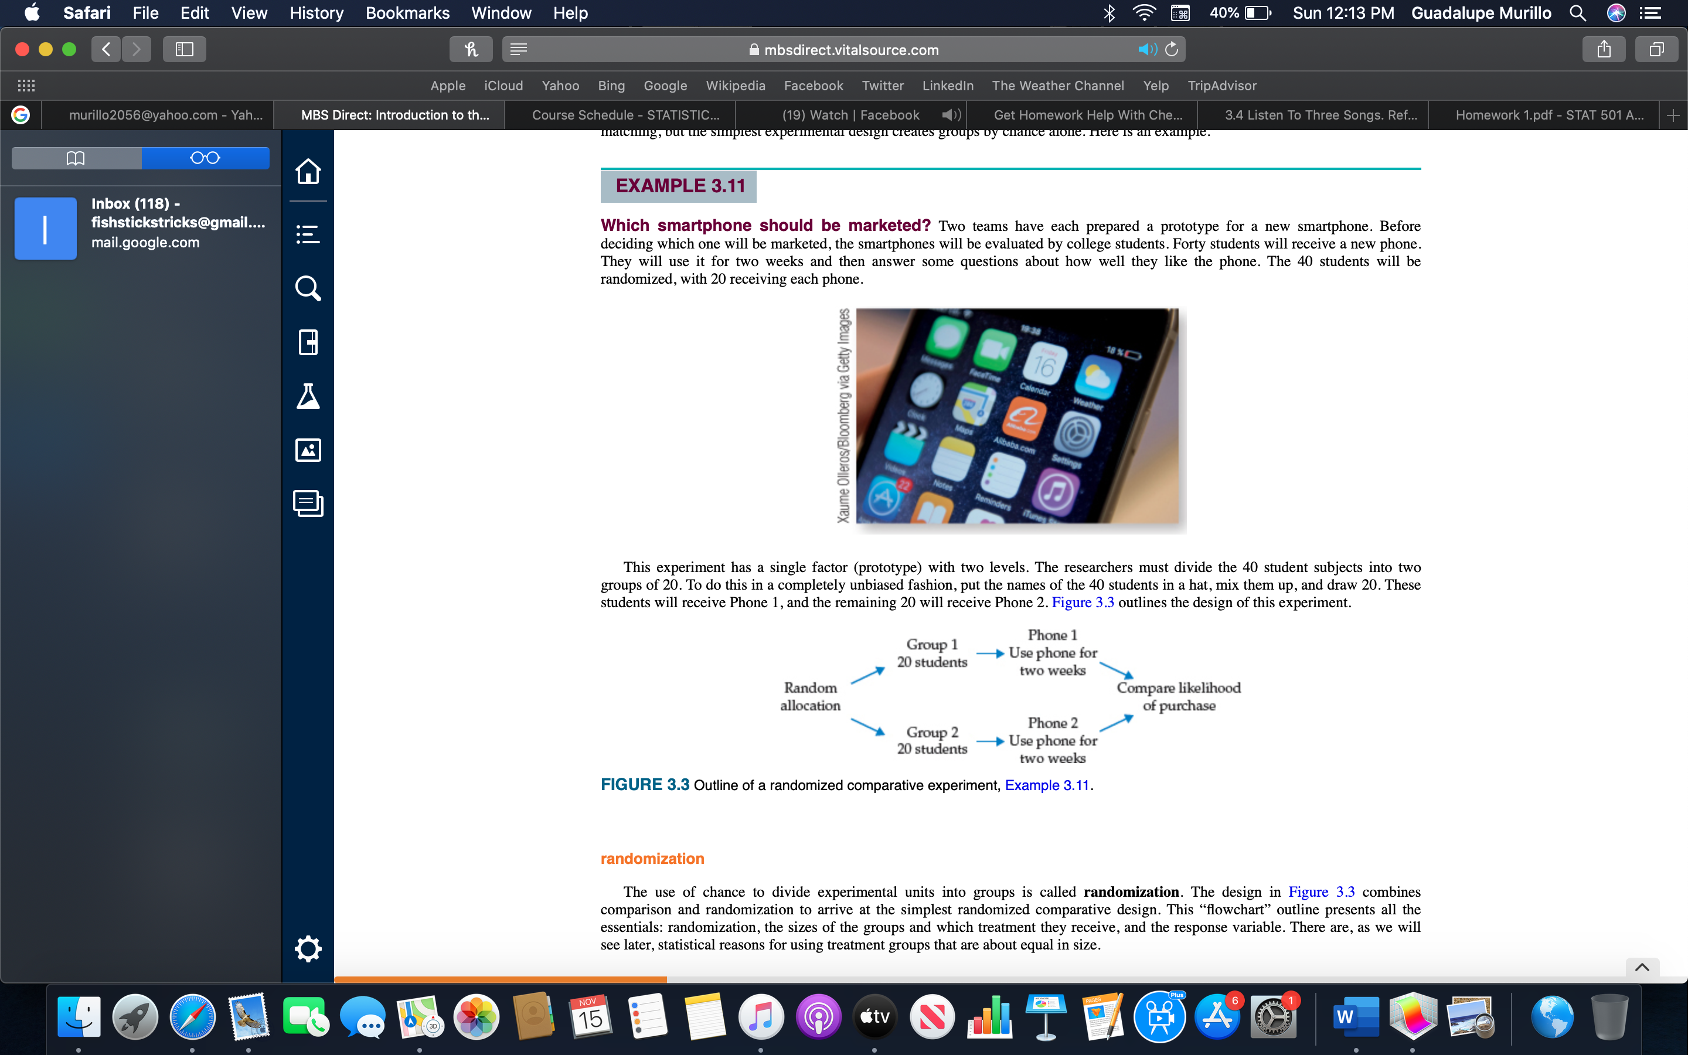Switch to the Bookmarks book view in sidebar
The height and width of the screenshot is (1055, 1688).
(x=76, y=158)
